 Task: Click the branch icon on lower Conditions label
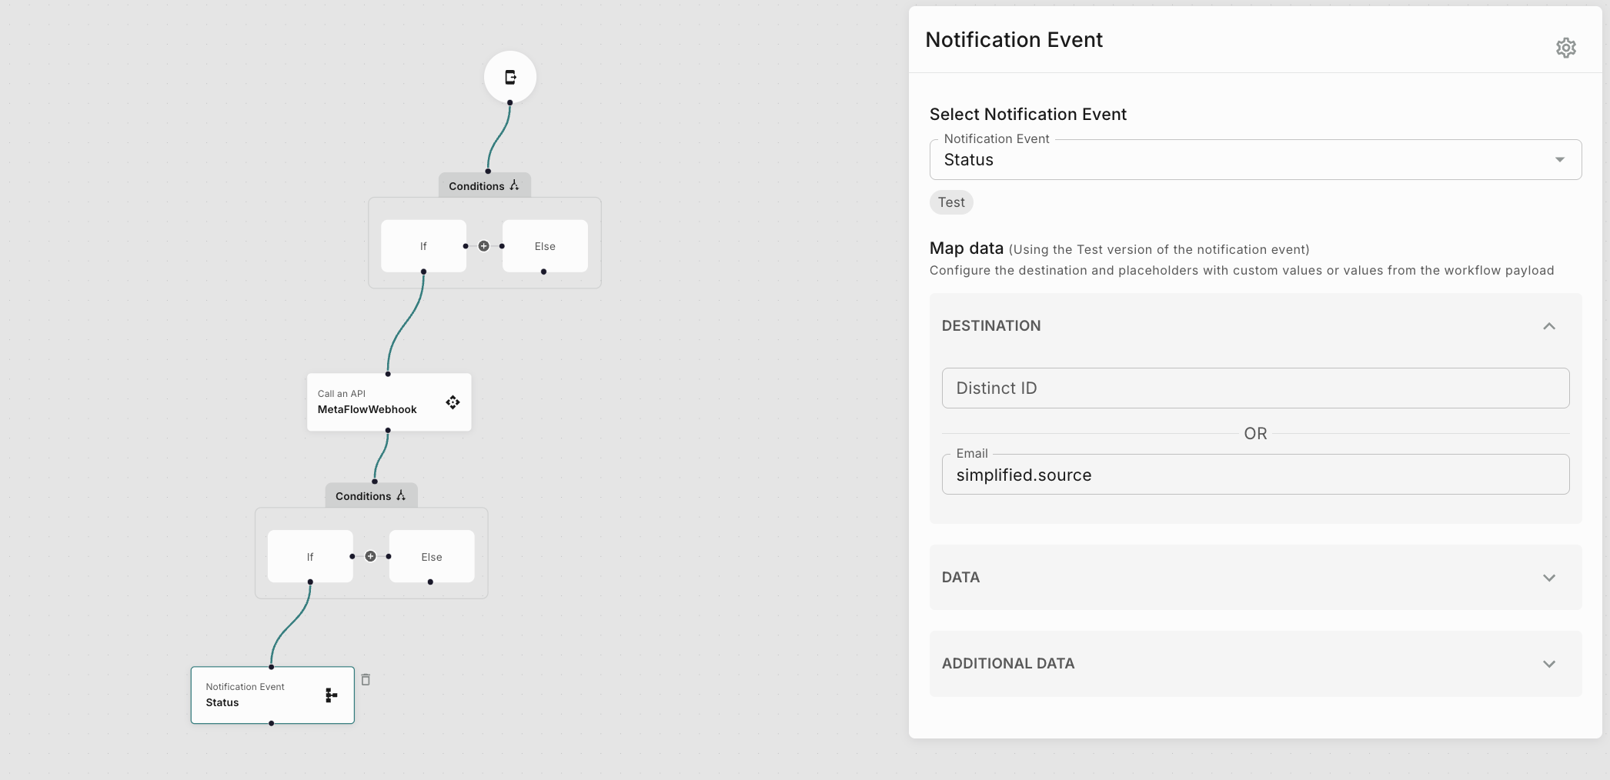pyautogui.click(x=401, y=495)
